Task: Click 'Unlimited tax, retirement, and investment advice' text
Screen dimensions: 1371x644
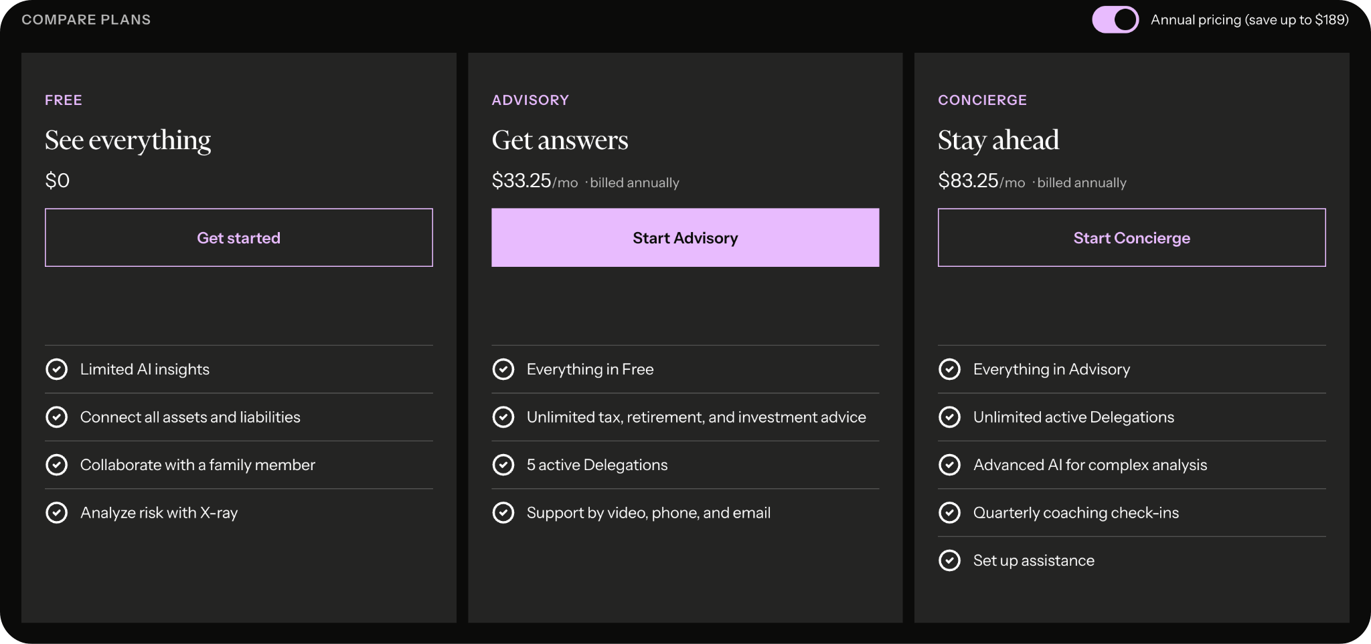Action: pos(696,417)
